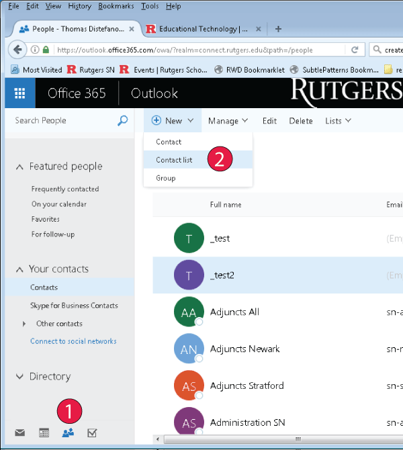
Task: Open the Events | Rutgers Scho... bookmark
Action: 163,70
